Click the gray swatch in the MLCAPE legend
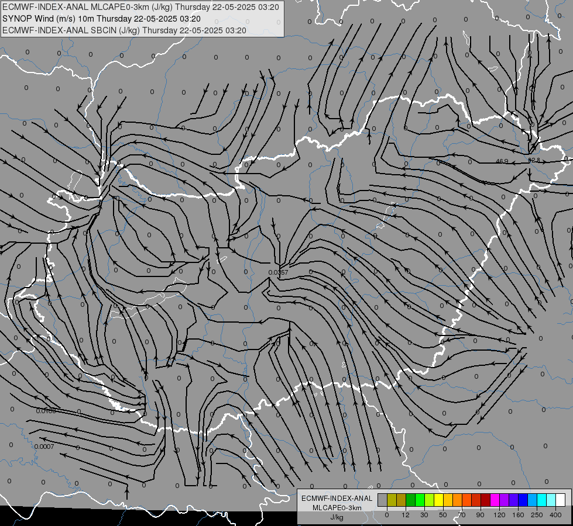This screenshot has height=526, width=573. pyautogui.click(x=383, y=500)
